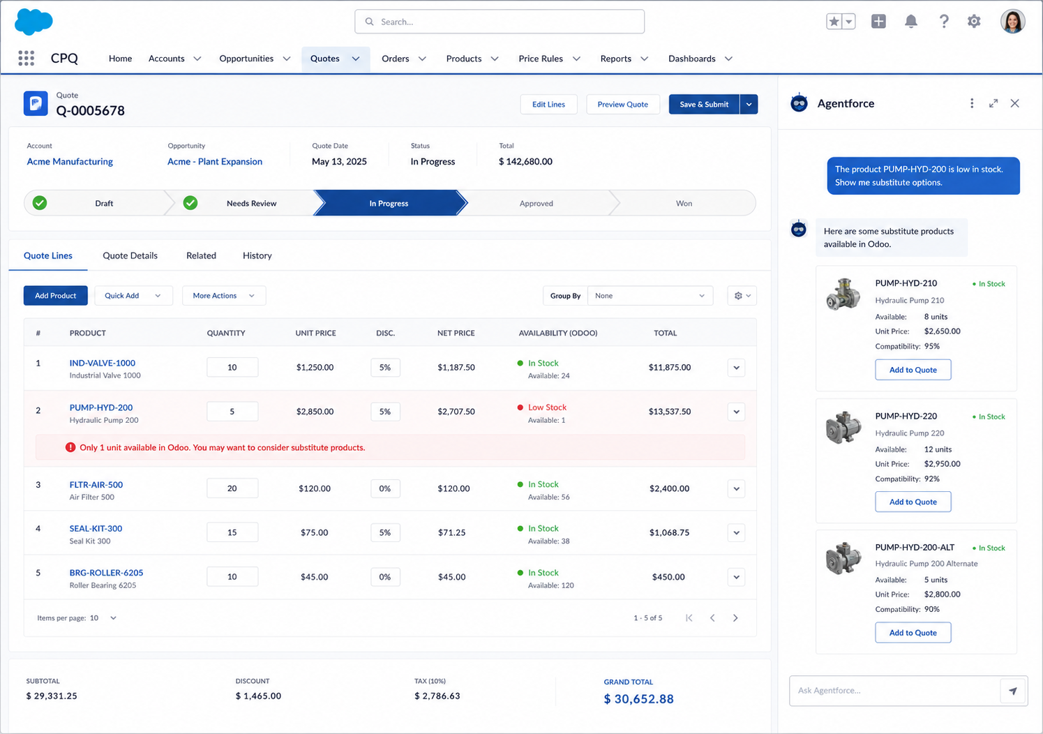Expand row actions for SEAL-KIT-300
1043x734 pixels.
[736, 533]
